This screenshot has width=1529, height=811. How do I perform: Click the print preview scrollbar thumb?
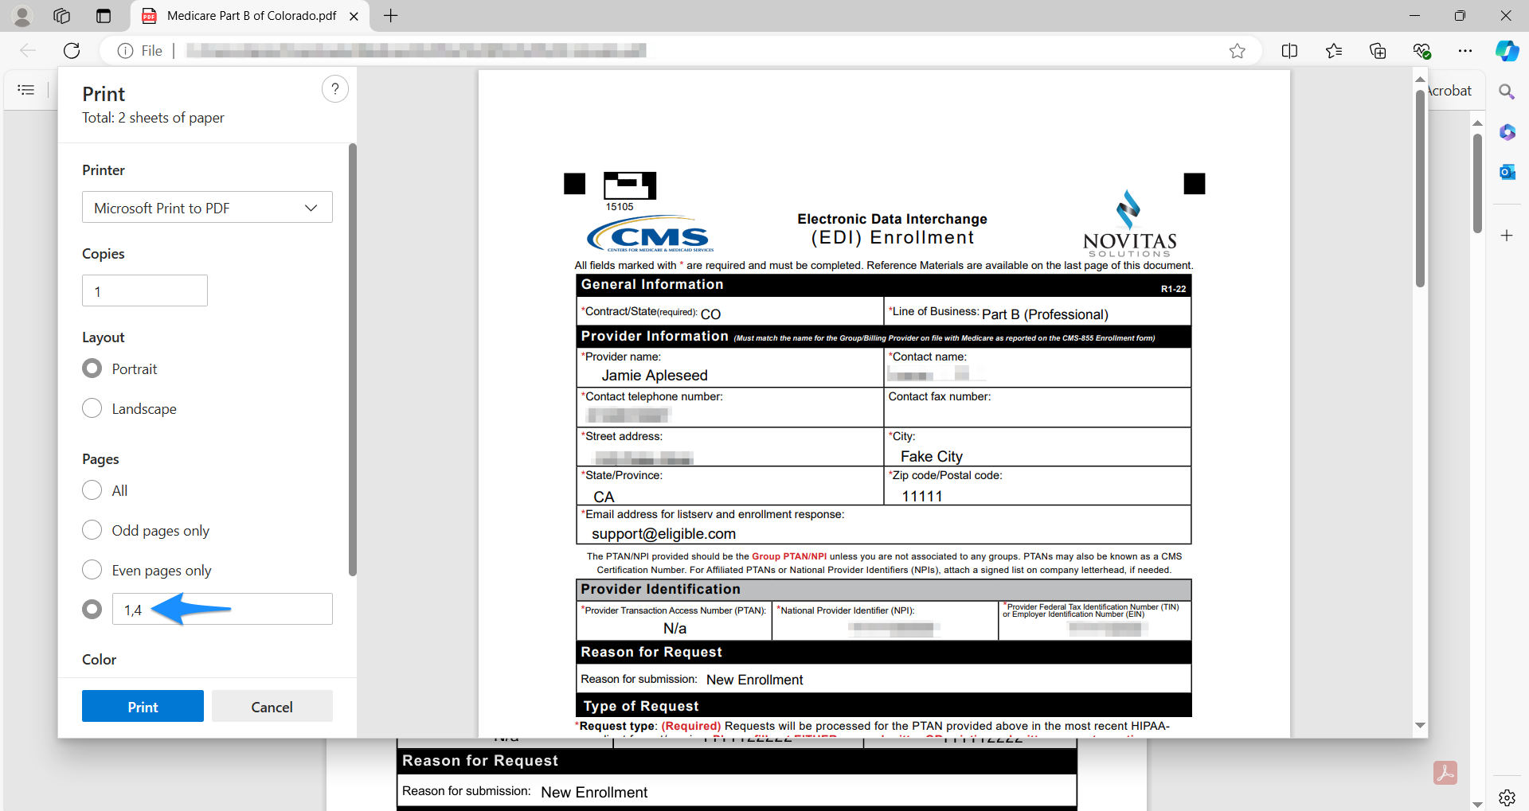click(x=1420, y=189)
